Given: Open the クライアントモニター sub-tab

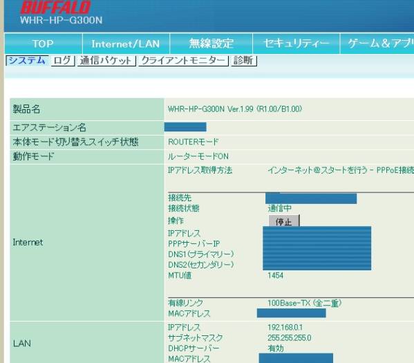Looking at the screenshot, I should [183, 61].
